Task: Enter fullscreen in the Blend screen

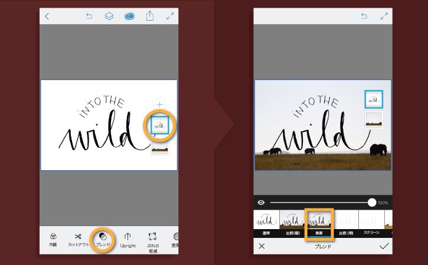Action: click(x=384, y=16)
